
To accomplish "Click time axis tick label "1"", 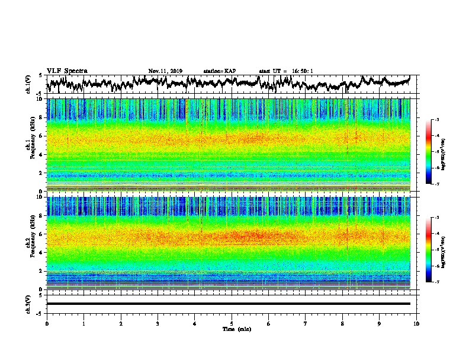I will [x=83, y=324].
